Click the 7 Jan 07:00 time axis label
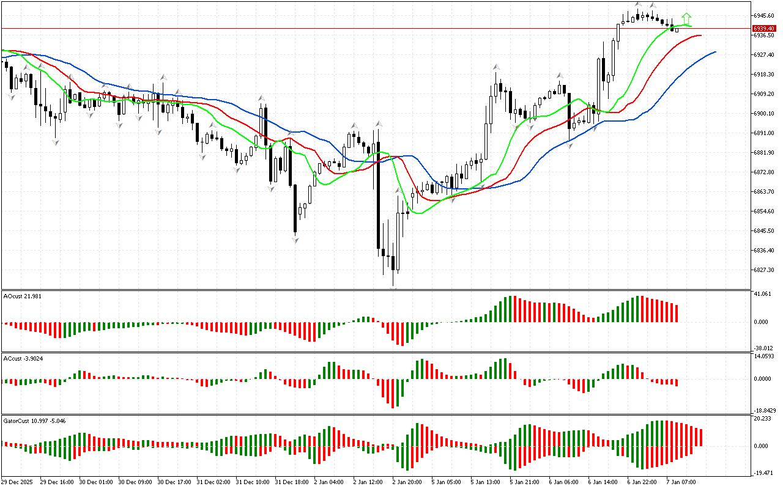The height and width of the screenshot is (489, 783). point(680,482)
